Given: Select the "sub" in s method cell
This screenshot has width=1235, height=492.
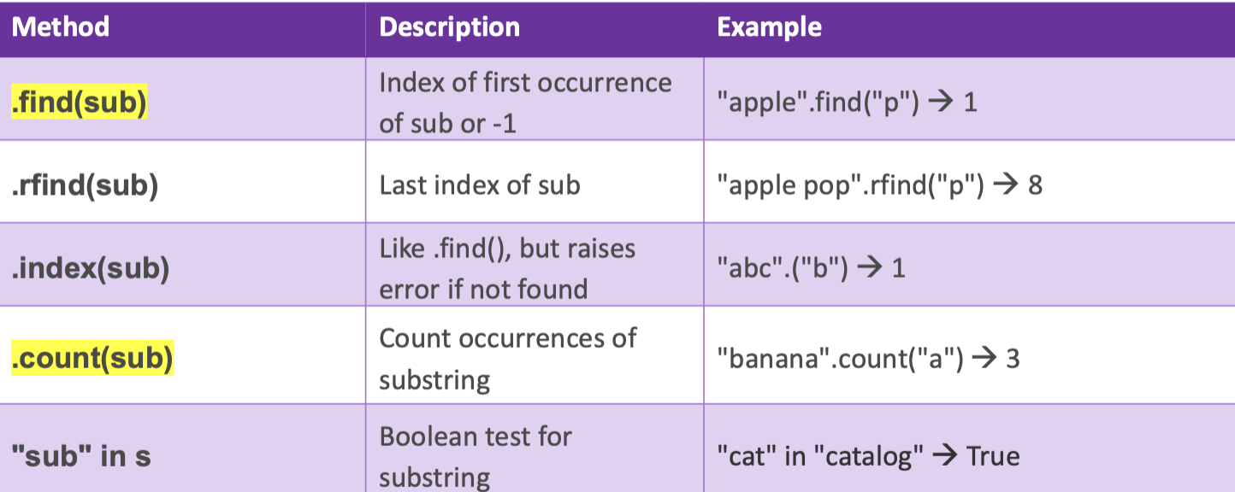Looking at the screenshot, I should coord(82,456).
